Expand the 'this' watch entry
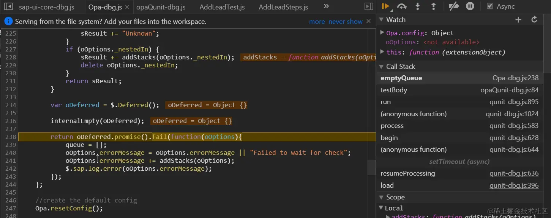 382,52
